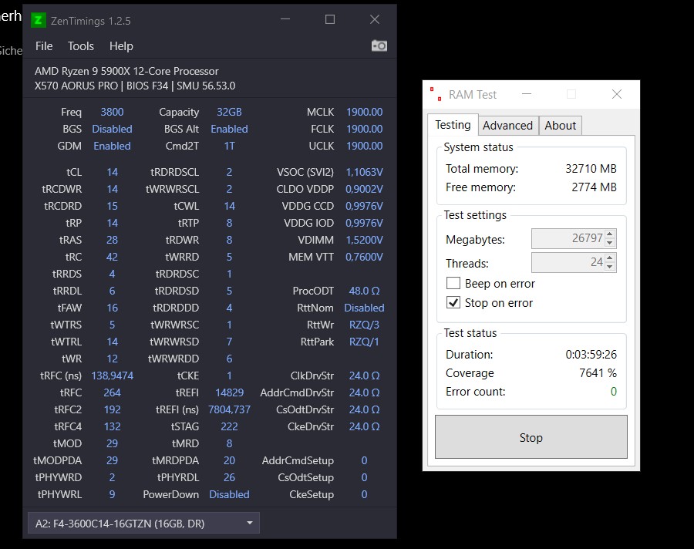This screenshot has height=549, width=694.
Task: Click the ProcODT value 48.0 Ω
Action: coord(364,291)
